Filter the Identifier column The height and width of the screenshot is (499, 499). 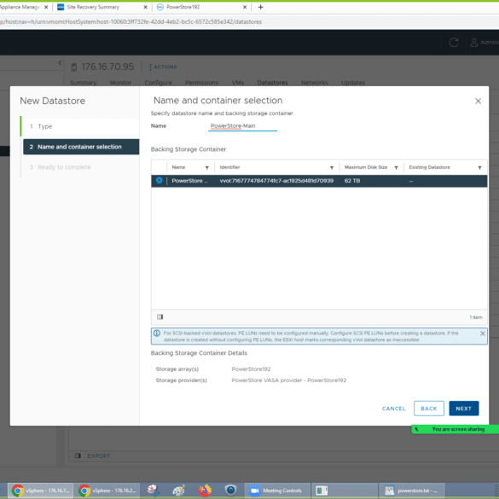[332, 168]
